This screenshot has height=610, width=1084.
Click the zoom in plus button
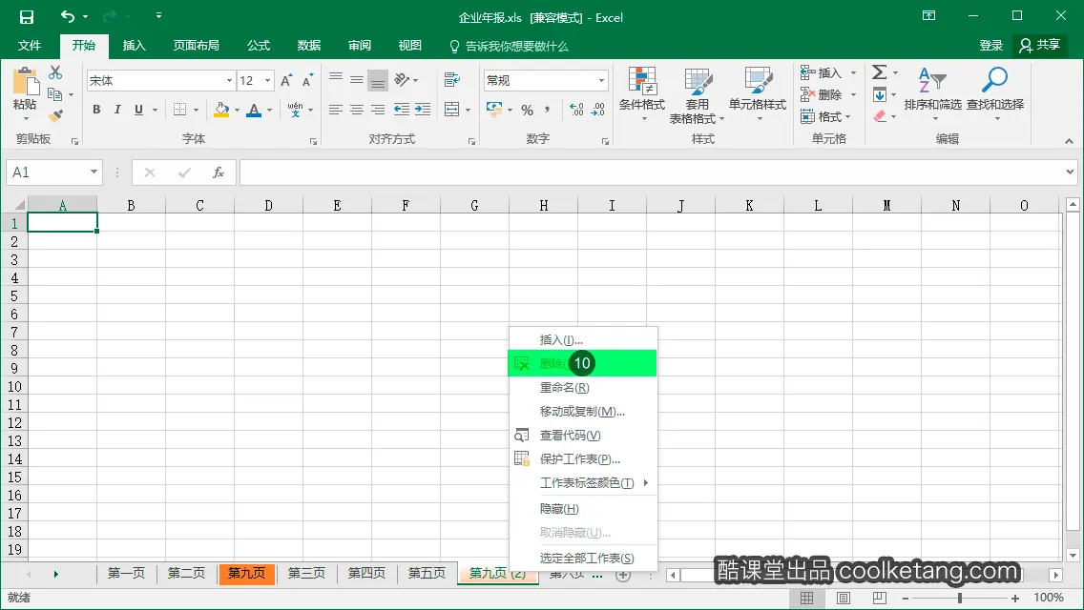(1015, 598)
